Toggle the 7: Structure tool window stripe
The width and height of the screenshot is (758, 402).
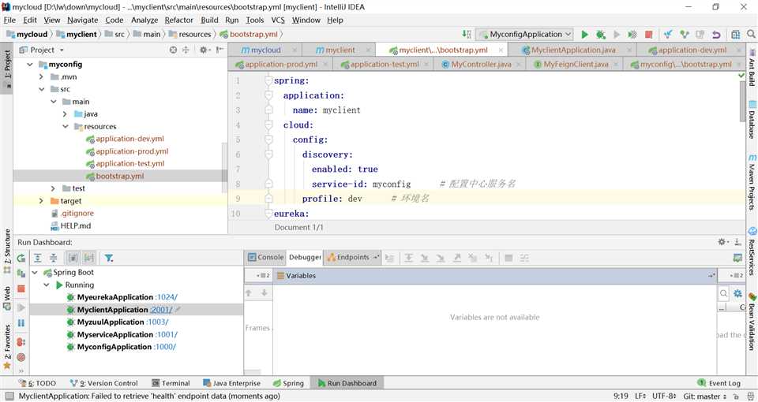(7, 250)
